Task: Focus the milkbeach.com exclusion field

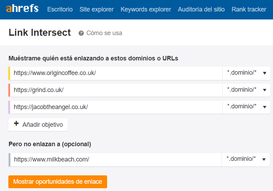Action: click(x=116, y=159)
